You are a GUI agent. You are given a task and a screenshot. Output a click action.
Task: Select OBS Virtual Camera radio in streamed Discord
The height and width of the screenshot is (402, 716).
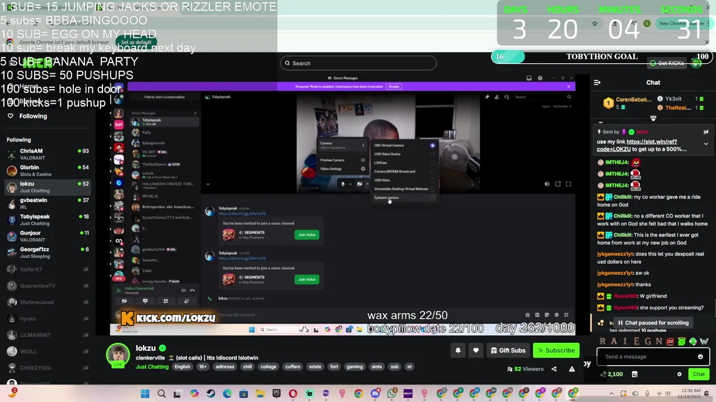pos(432,145)
